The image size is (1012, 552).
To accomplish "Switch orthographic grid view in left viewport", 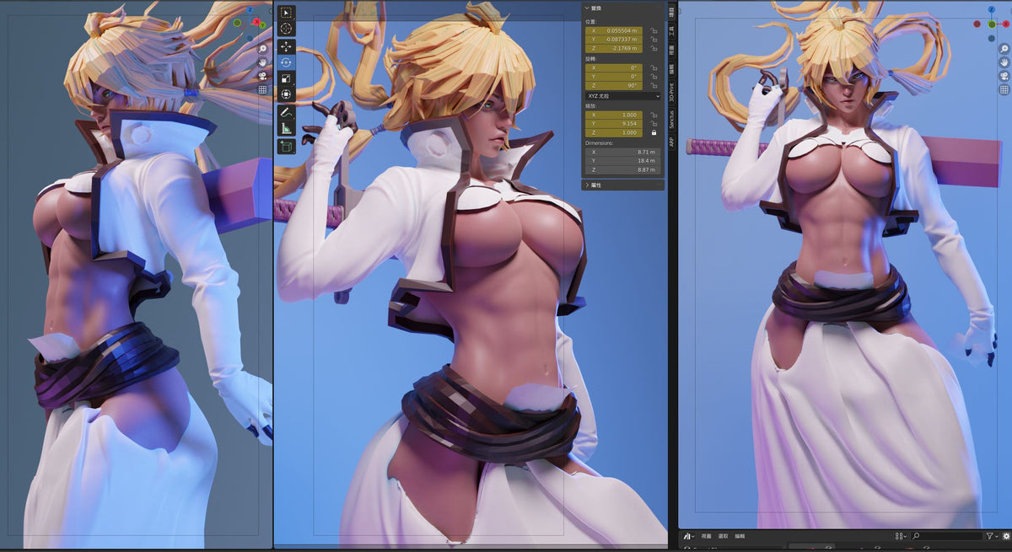I will click(x=262, y=89).
